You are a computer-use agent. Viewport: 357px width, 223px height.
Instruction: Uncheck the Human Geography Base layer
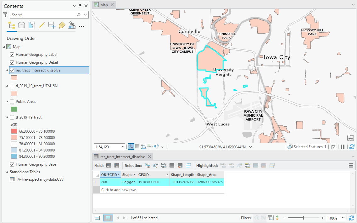[x=12, y=164]
